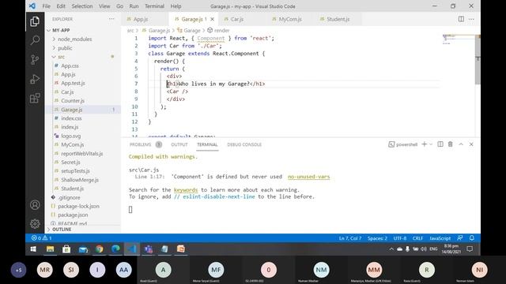The width and height of the screenshot is (506, 284).
Task: Add a new terminal with plus icon
Action: [425, 144]
